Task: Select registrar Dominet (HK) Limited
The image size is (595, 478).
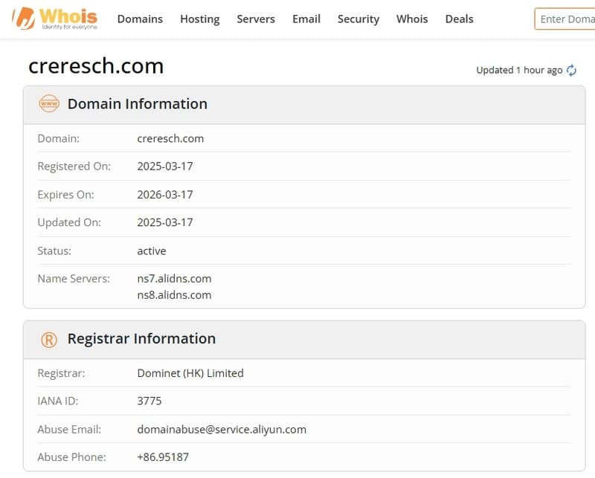Action: pos(190,373)
